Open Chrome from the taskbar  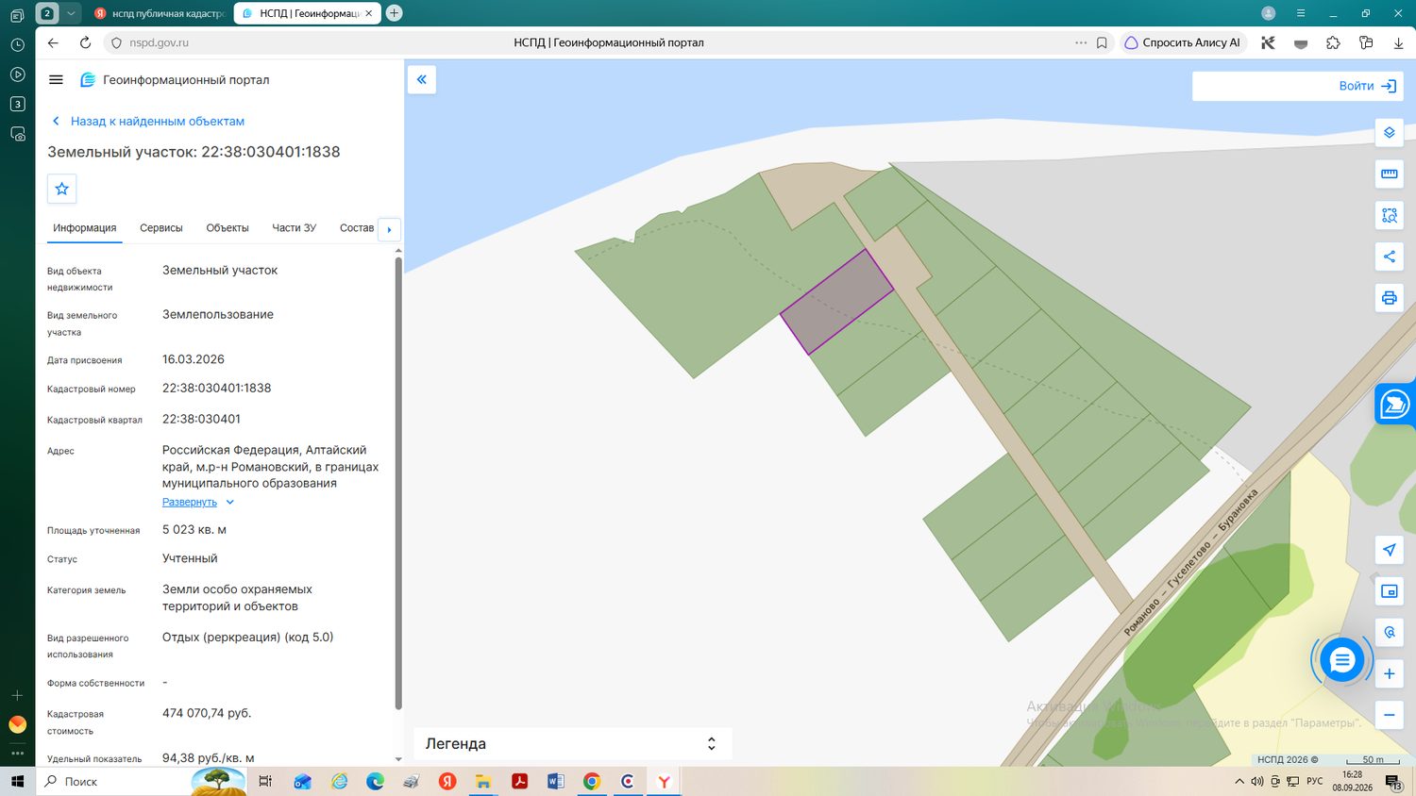(x=592, y=781)
